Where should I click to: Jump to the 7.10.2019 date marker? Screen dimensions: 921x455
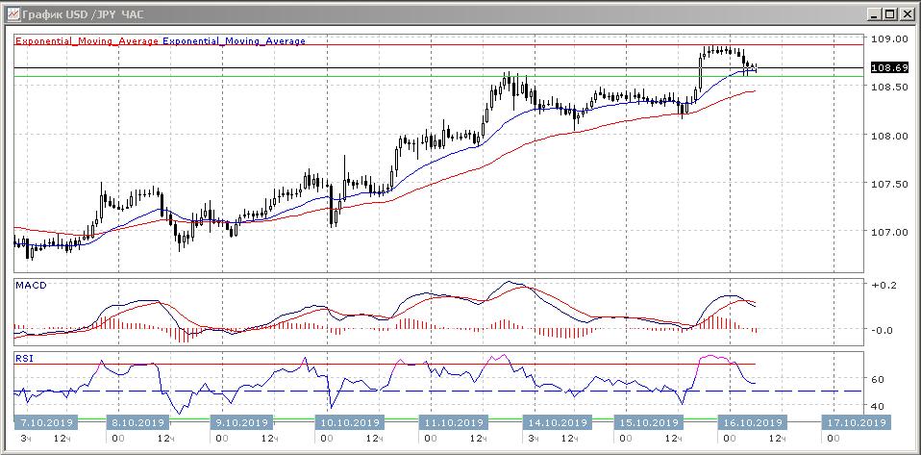[43, 422]
